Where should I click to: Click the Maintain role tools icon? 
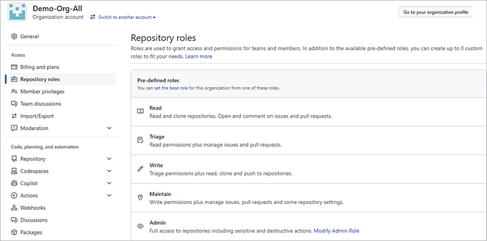tap(141, 197)
